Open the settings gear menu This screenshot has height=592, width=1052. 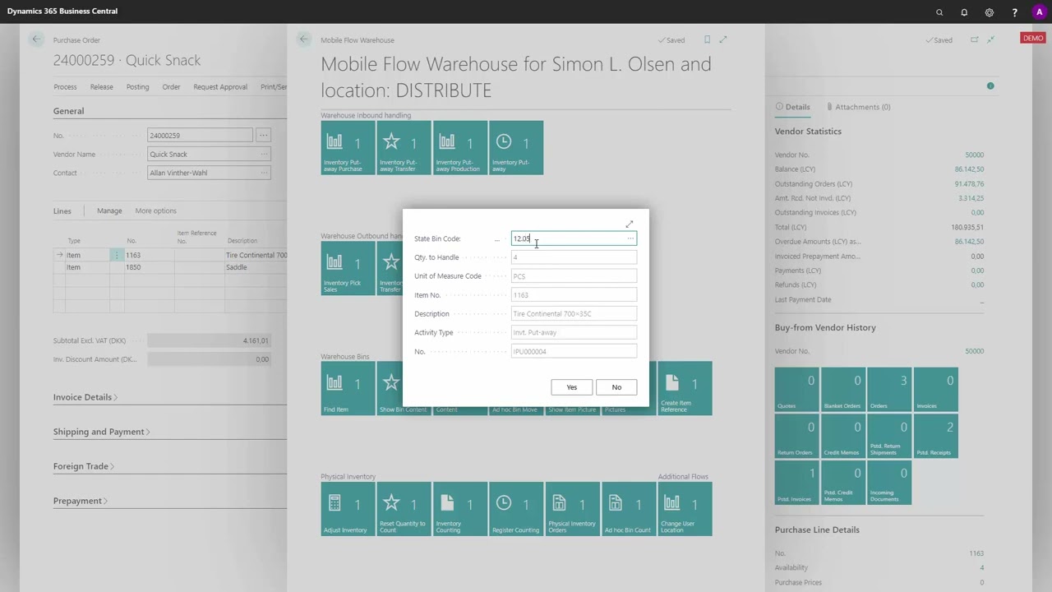(x=990, y=12)
